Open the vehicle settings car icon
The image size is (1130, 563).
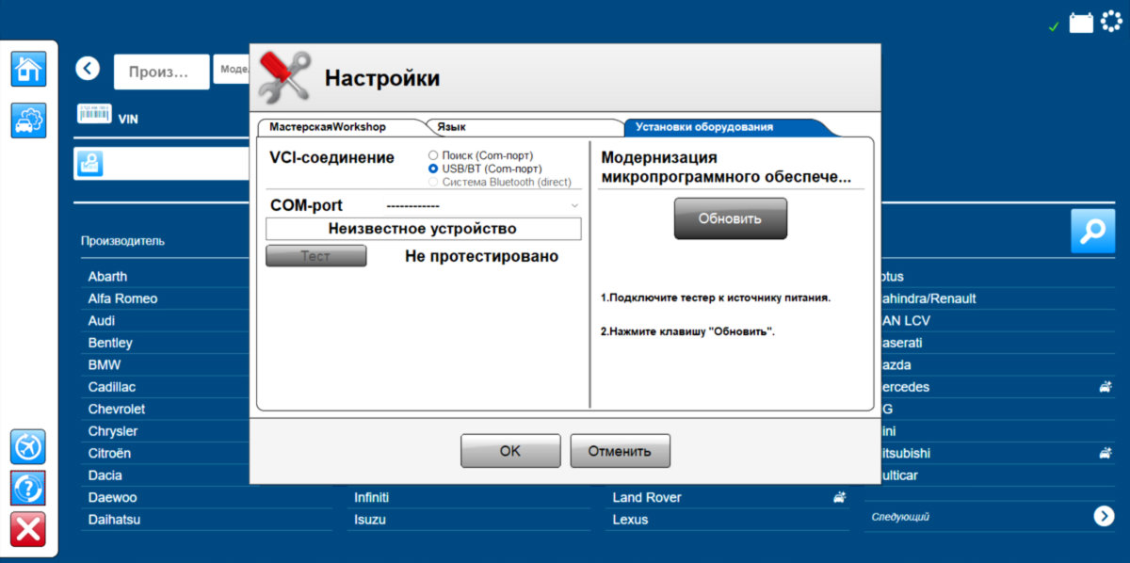[x=28, y=121]
